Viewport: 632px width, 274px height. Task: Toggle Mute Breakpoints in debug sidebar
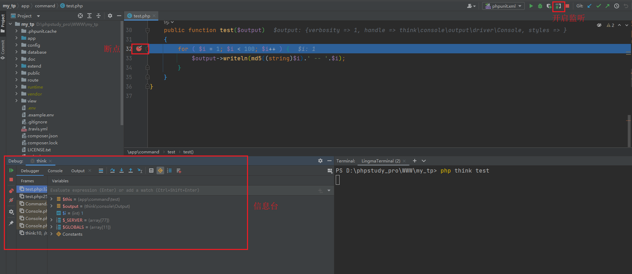[x=11, y=200]
